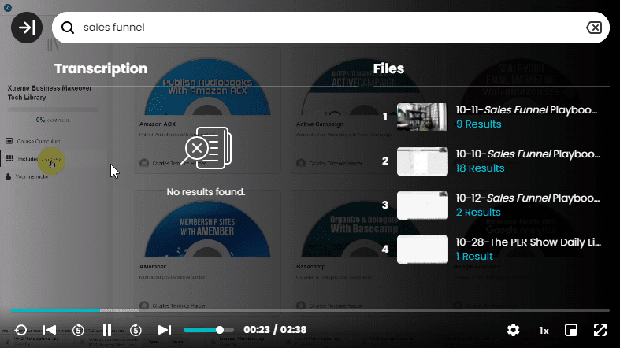The width and height of the screenshot is (620, 348).
Task: Show the 2 Results link
Action: pos(478,212)
